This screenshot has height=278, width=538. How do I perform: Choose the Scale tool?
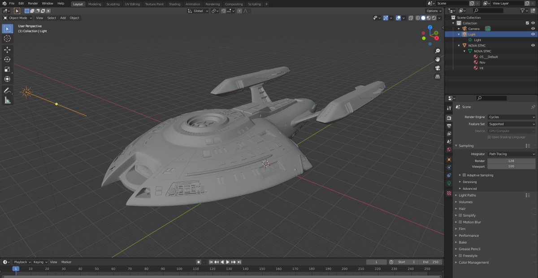click(7, 69)
